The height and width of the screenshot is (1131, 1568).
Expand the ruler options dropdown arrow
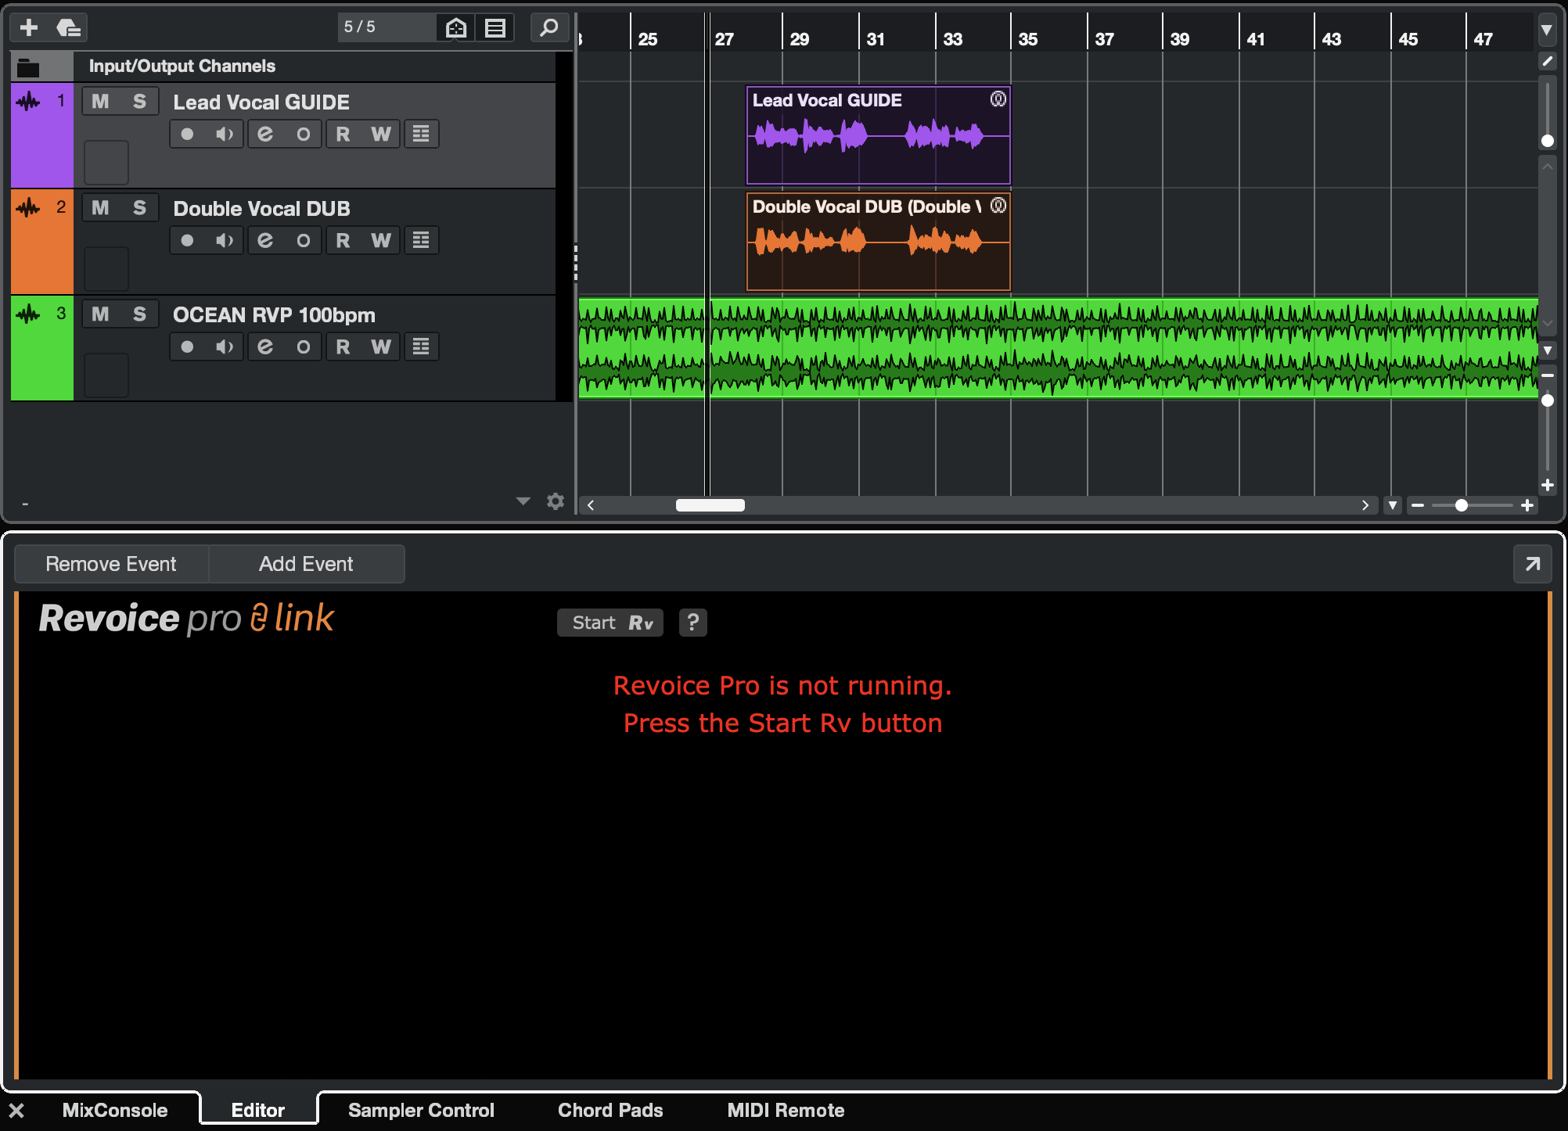(x=1547, y=31)
